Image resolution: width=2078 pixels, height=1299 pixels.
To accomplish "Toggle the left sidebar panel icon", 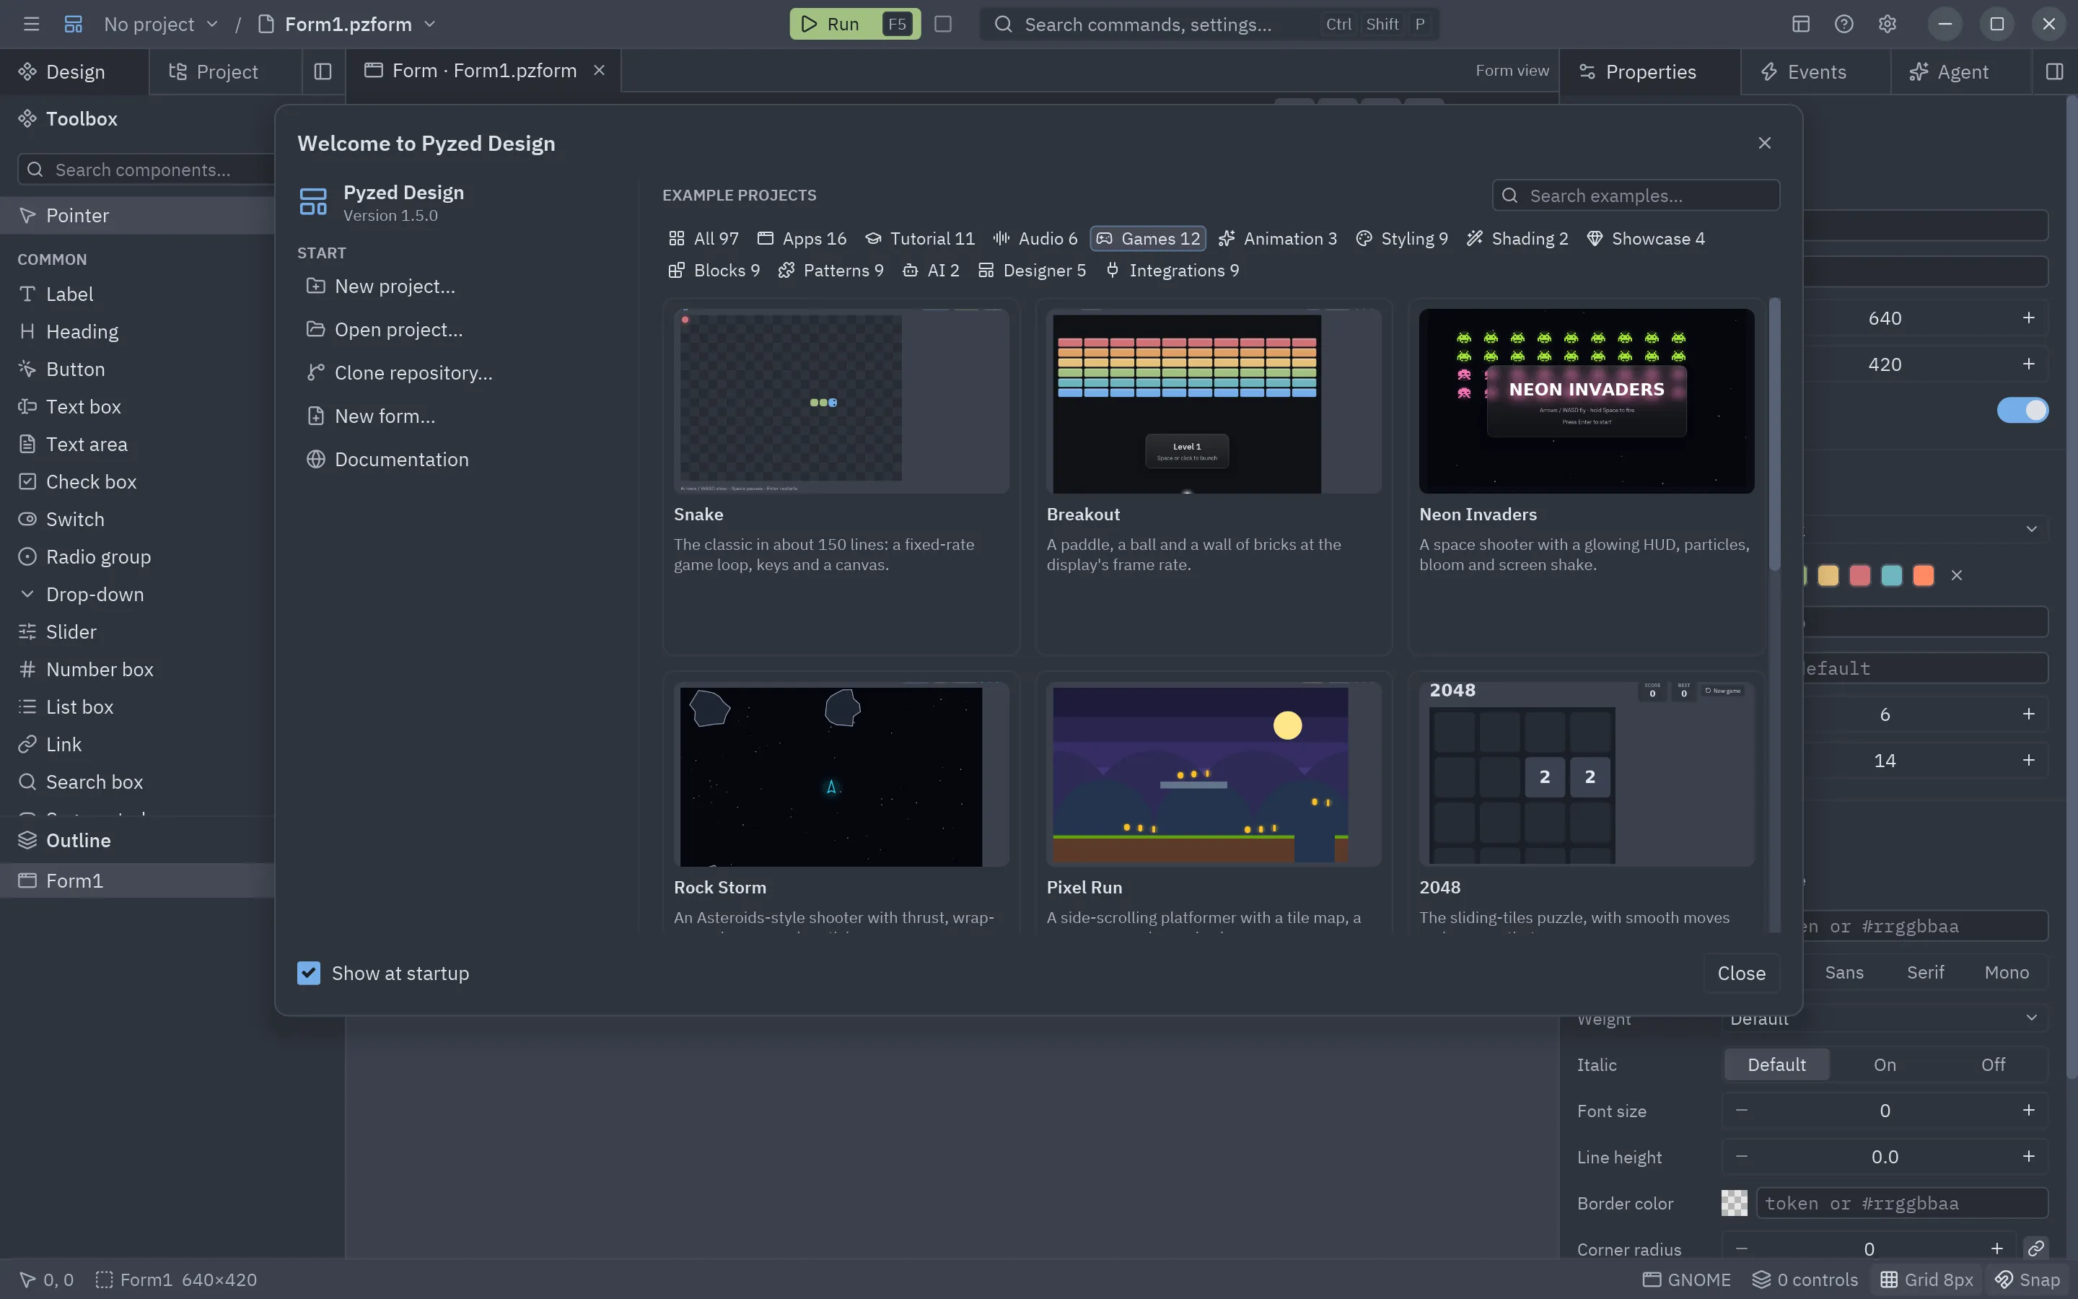I will pyautogui.click(x=323, y=71).
